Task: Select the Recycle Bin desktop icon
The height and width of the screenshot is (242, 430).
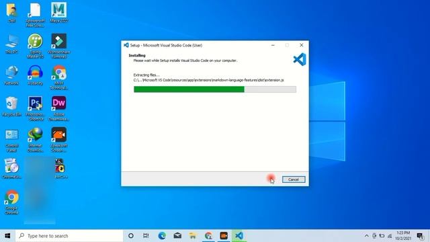Action: coord(11,106)
